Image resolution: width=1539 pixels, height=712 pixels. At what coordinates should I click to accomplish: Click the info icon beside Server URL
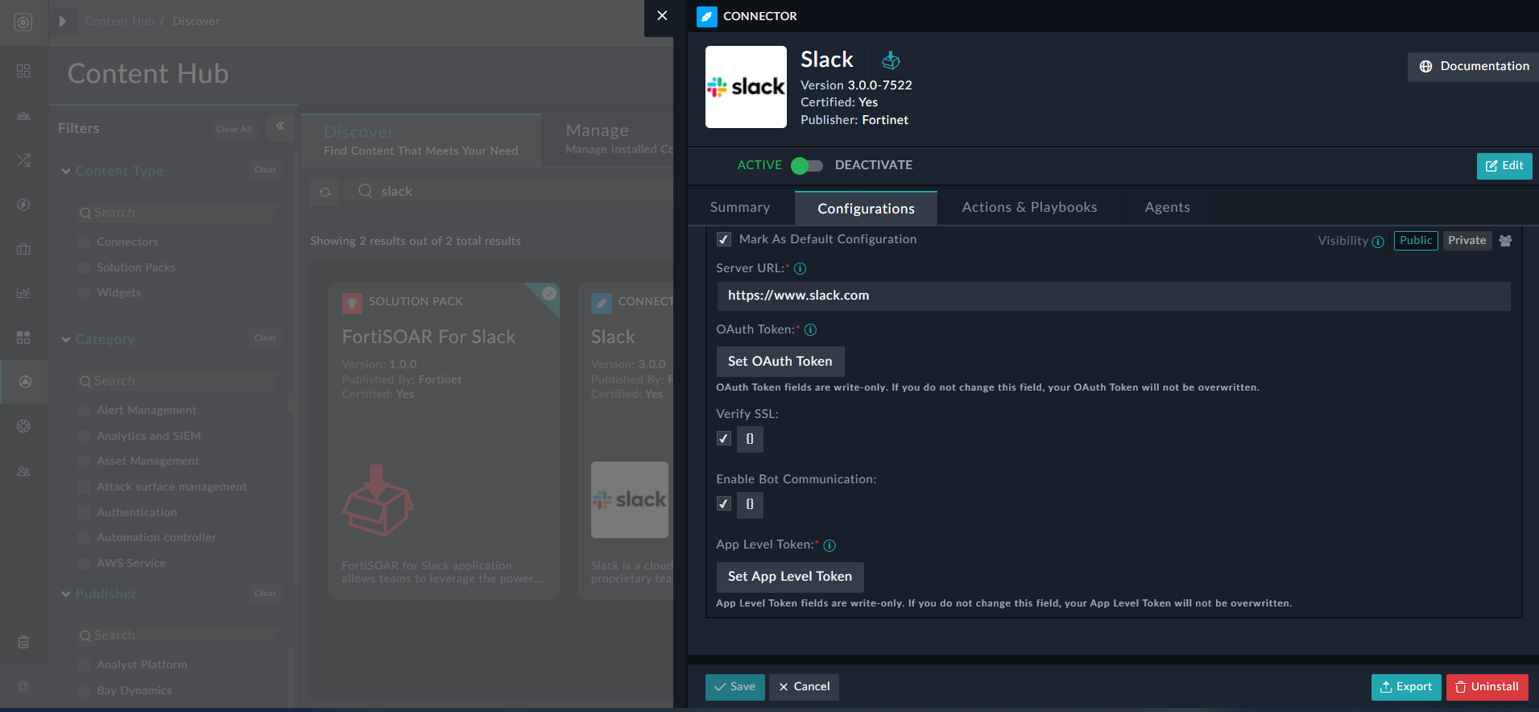pos(800,269)
